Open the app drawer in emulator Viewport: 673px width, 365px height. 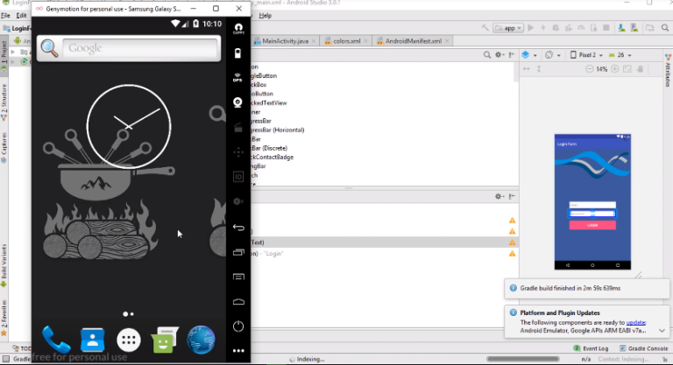tap(129, 339)
